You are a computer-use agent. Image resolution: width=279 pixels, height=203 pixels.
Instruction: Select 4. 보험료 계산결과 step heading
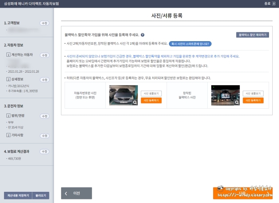pos(17,151)
